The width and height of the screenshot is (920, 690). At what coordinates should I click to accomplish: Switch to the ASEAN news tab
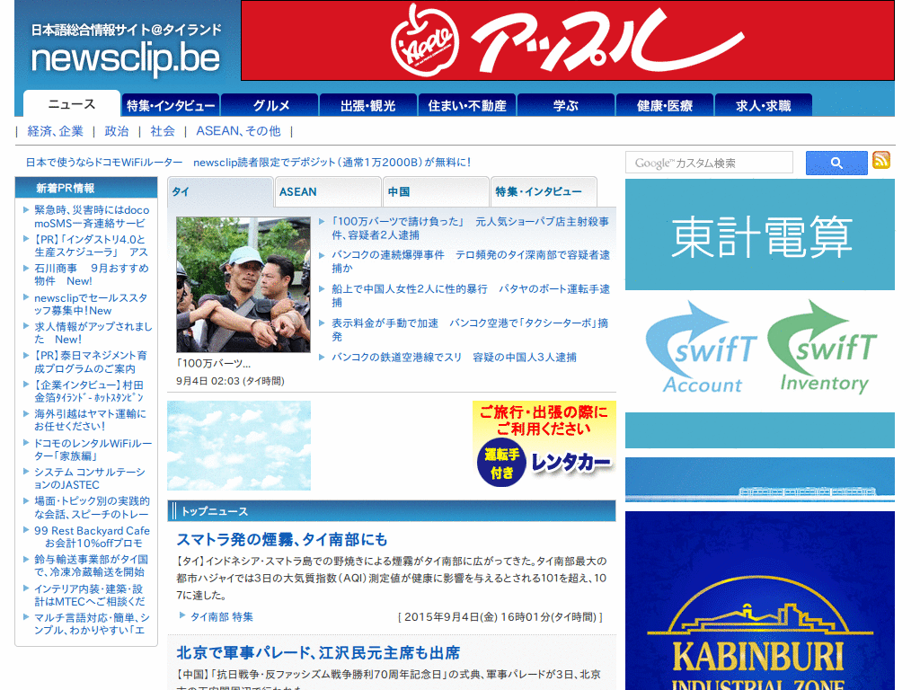(328, 192)
